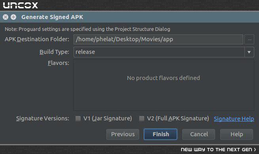The height and width of the screenshot is (154, 259).
Task: Click the V1 (Jar Signature) label text
Action: pyautogui.click(x=108, y=118)
